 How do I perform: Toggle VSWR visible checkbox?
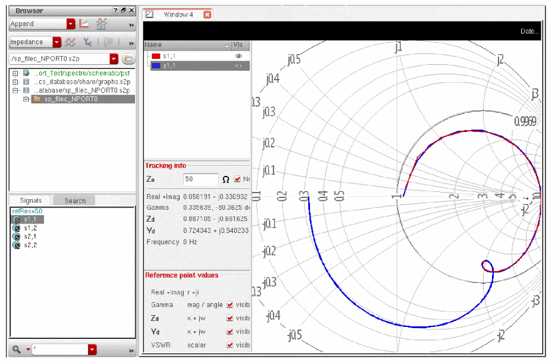pos(230,345)
